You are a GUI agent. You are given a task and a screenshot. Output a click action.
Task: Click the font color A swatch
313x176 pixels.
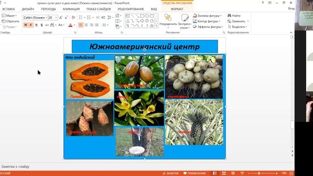click(70, 25)
